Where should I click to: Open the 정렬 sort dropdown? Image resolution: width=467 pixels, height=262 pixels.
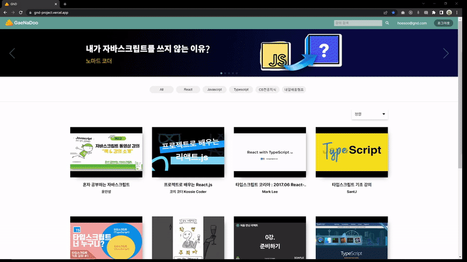370,114
